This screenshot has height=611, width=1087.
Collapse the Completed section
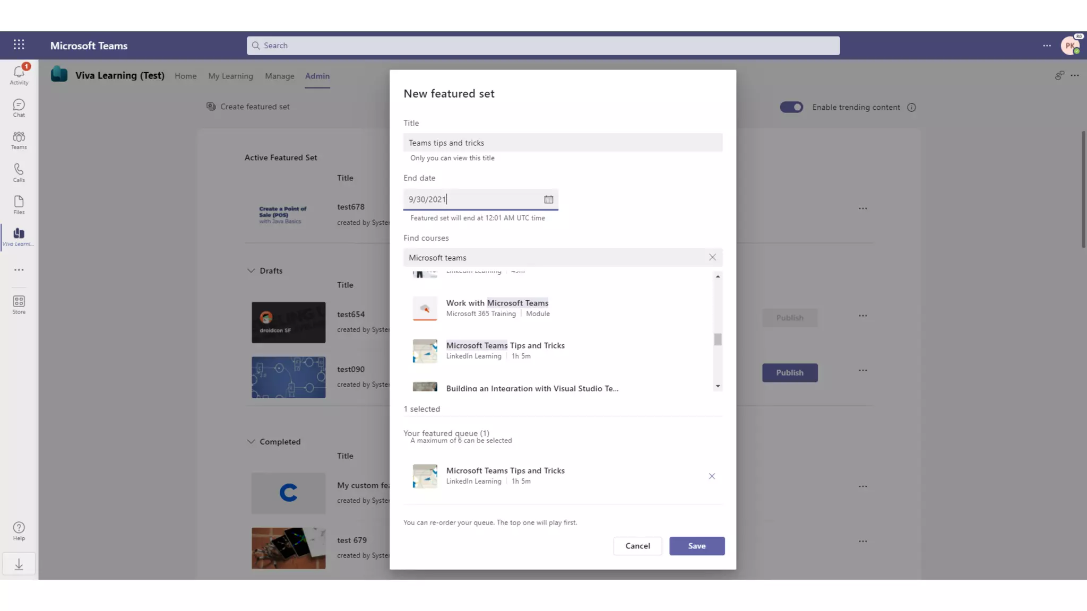point(251,442)
